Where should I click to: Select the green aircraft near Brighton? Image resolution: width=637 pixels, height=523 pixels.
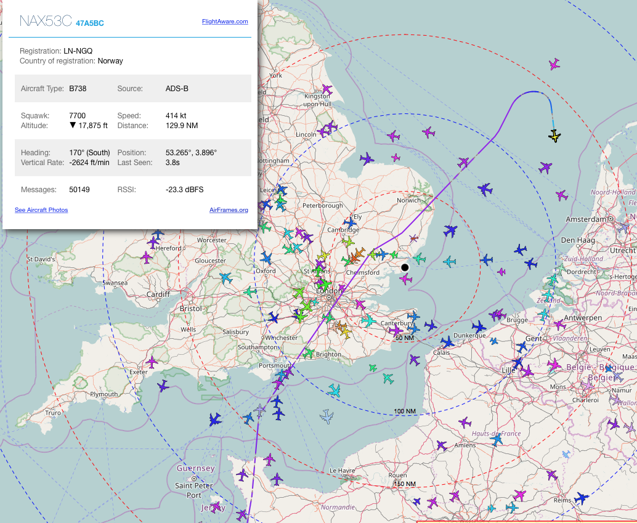click(309, 353)
